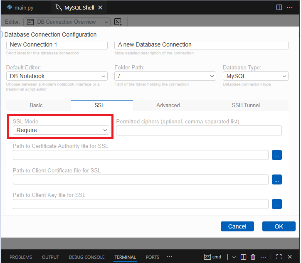Close the terminal panel

tap(290, 257)
